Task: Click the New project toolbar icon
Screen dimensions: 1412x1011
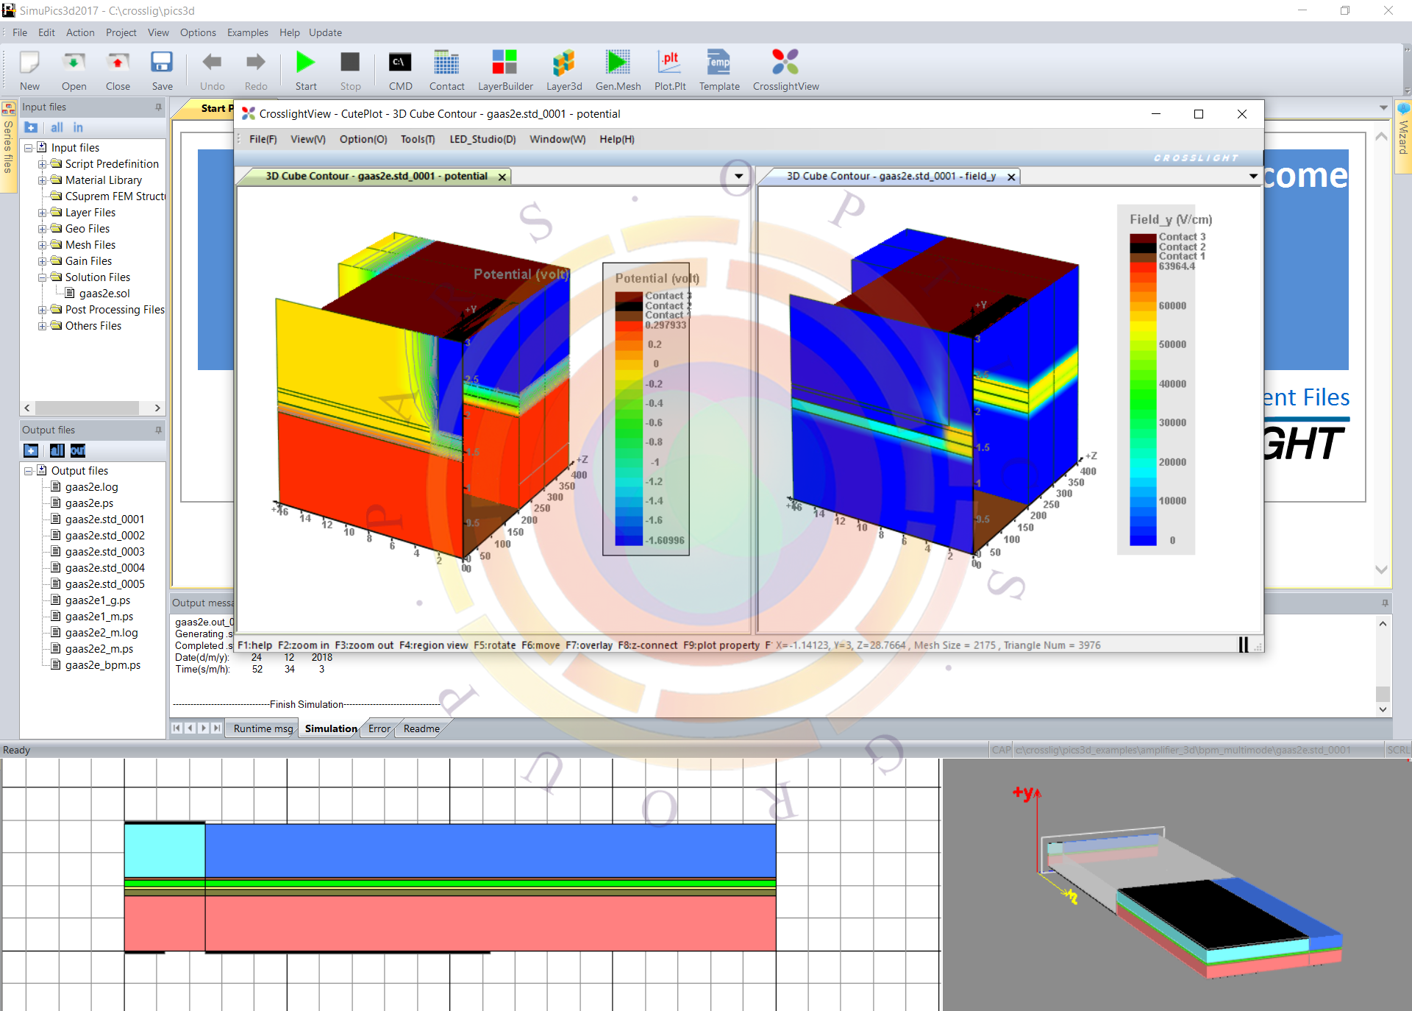Action: pos(29,70)
